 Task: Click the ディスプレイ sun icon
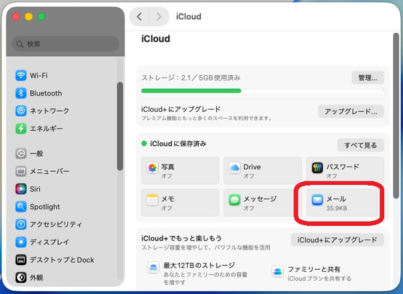tap(21, 242)
